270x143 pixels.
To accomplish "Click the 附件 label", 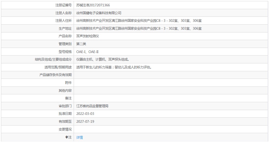I will (68, 83).
